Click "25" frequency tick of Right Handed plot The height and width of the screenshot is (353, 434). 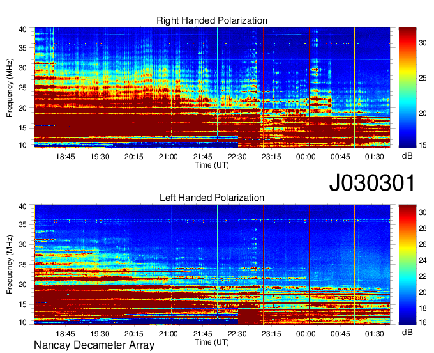tap(22, 88)
